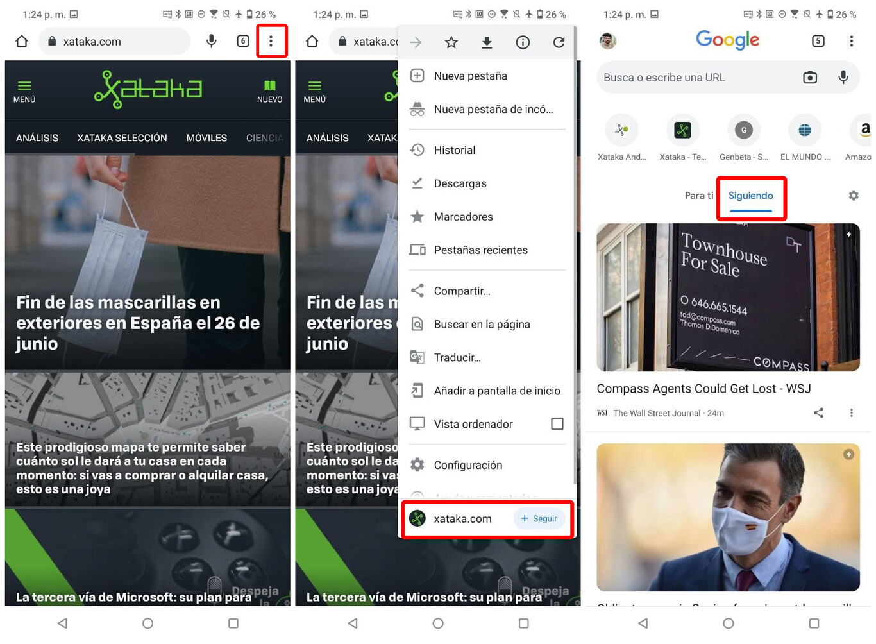
Task: Tap the download page icon in menu
Action: [x=487, y=42]
